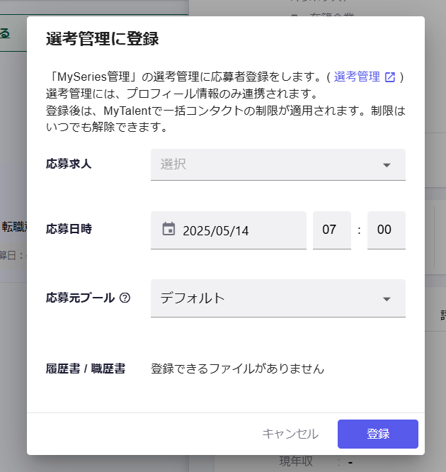Click the arrow in the デフォルト dropdown

pyautogui.click(x=387, y=299)
